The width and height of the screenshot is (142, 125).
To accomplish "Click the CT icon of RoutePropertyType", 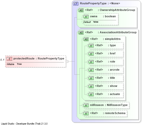I will coord(76,4).
